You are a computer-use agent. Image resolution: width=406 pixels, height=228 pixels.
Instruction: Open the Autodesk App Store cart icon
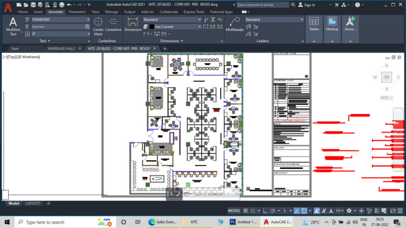(336, 5)
